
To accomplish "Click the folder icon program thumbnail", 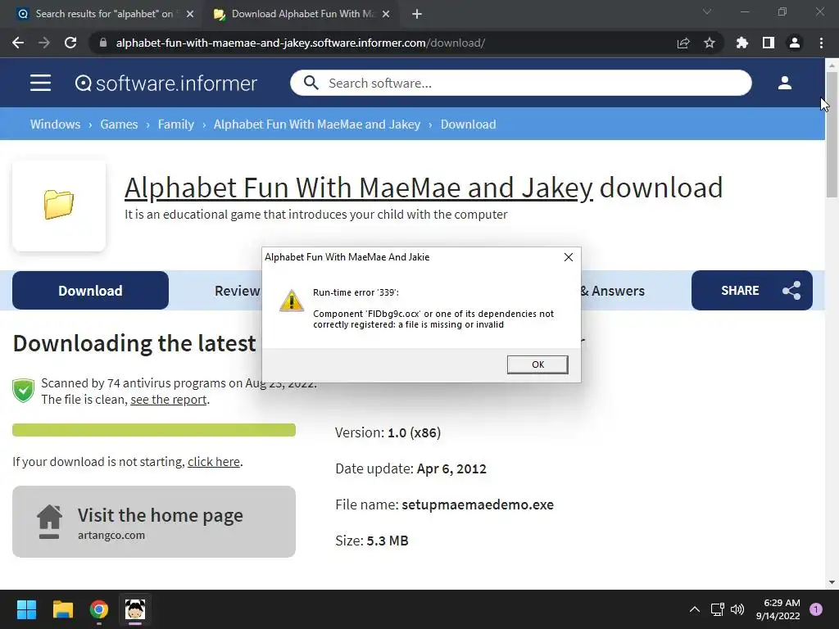I will [x=59, y=204].
